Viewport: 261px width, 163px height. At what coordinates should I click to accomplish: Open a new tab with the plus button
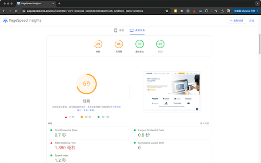60,3
